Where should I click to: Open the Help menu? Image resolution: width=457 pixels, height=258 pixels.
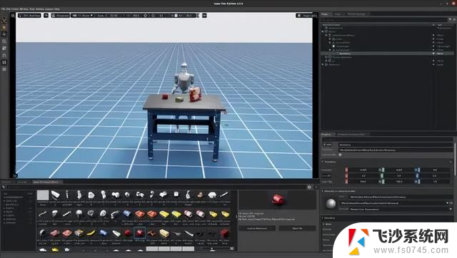tap(56, 9)
